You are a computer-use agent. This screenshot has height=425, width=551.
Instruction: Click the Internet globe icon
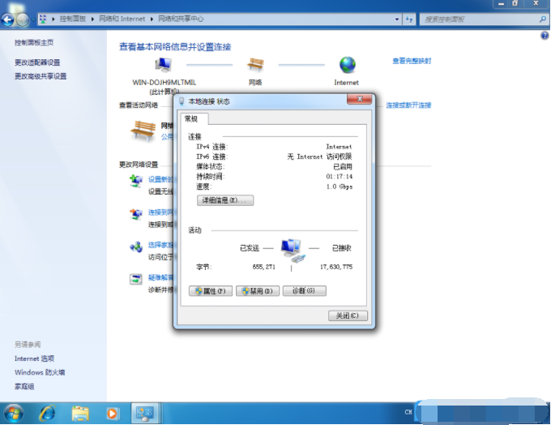(347, 65)
